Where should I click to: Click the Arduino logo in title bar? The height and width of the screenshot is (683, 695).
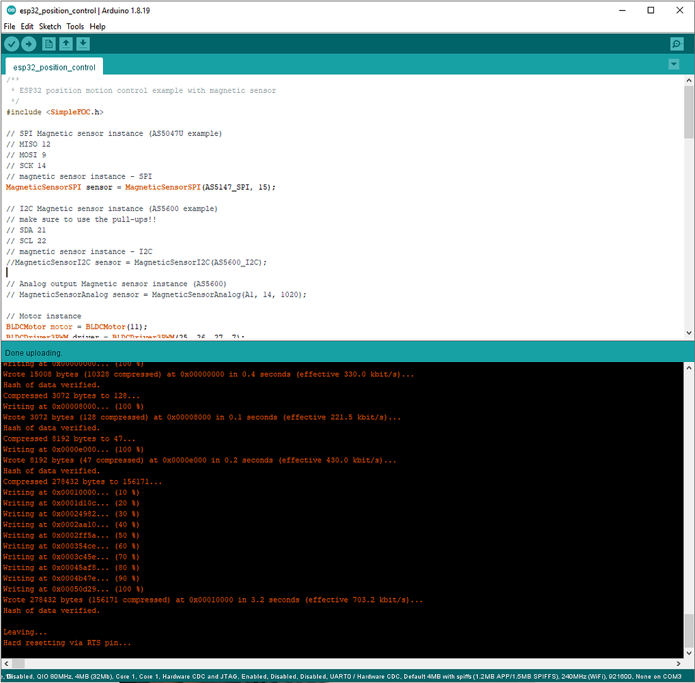(10, 10)
